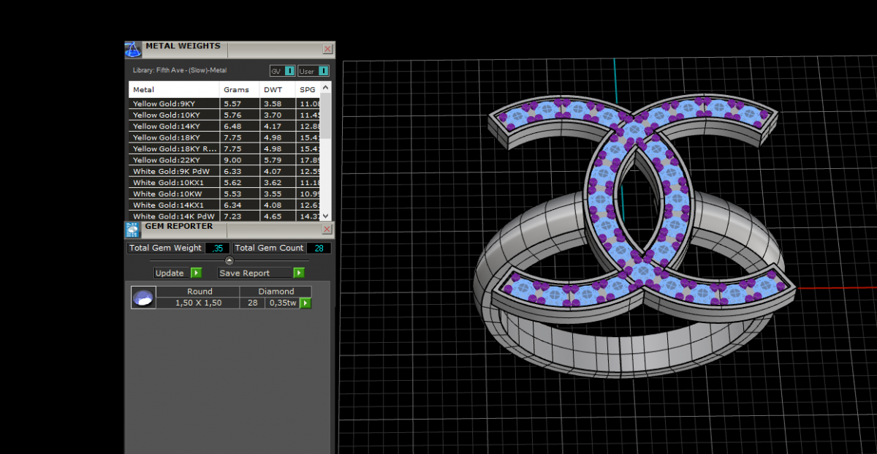Select the Yellow Gold:18KY row

click(x=174, y=137)
